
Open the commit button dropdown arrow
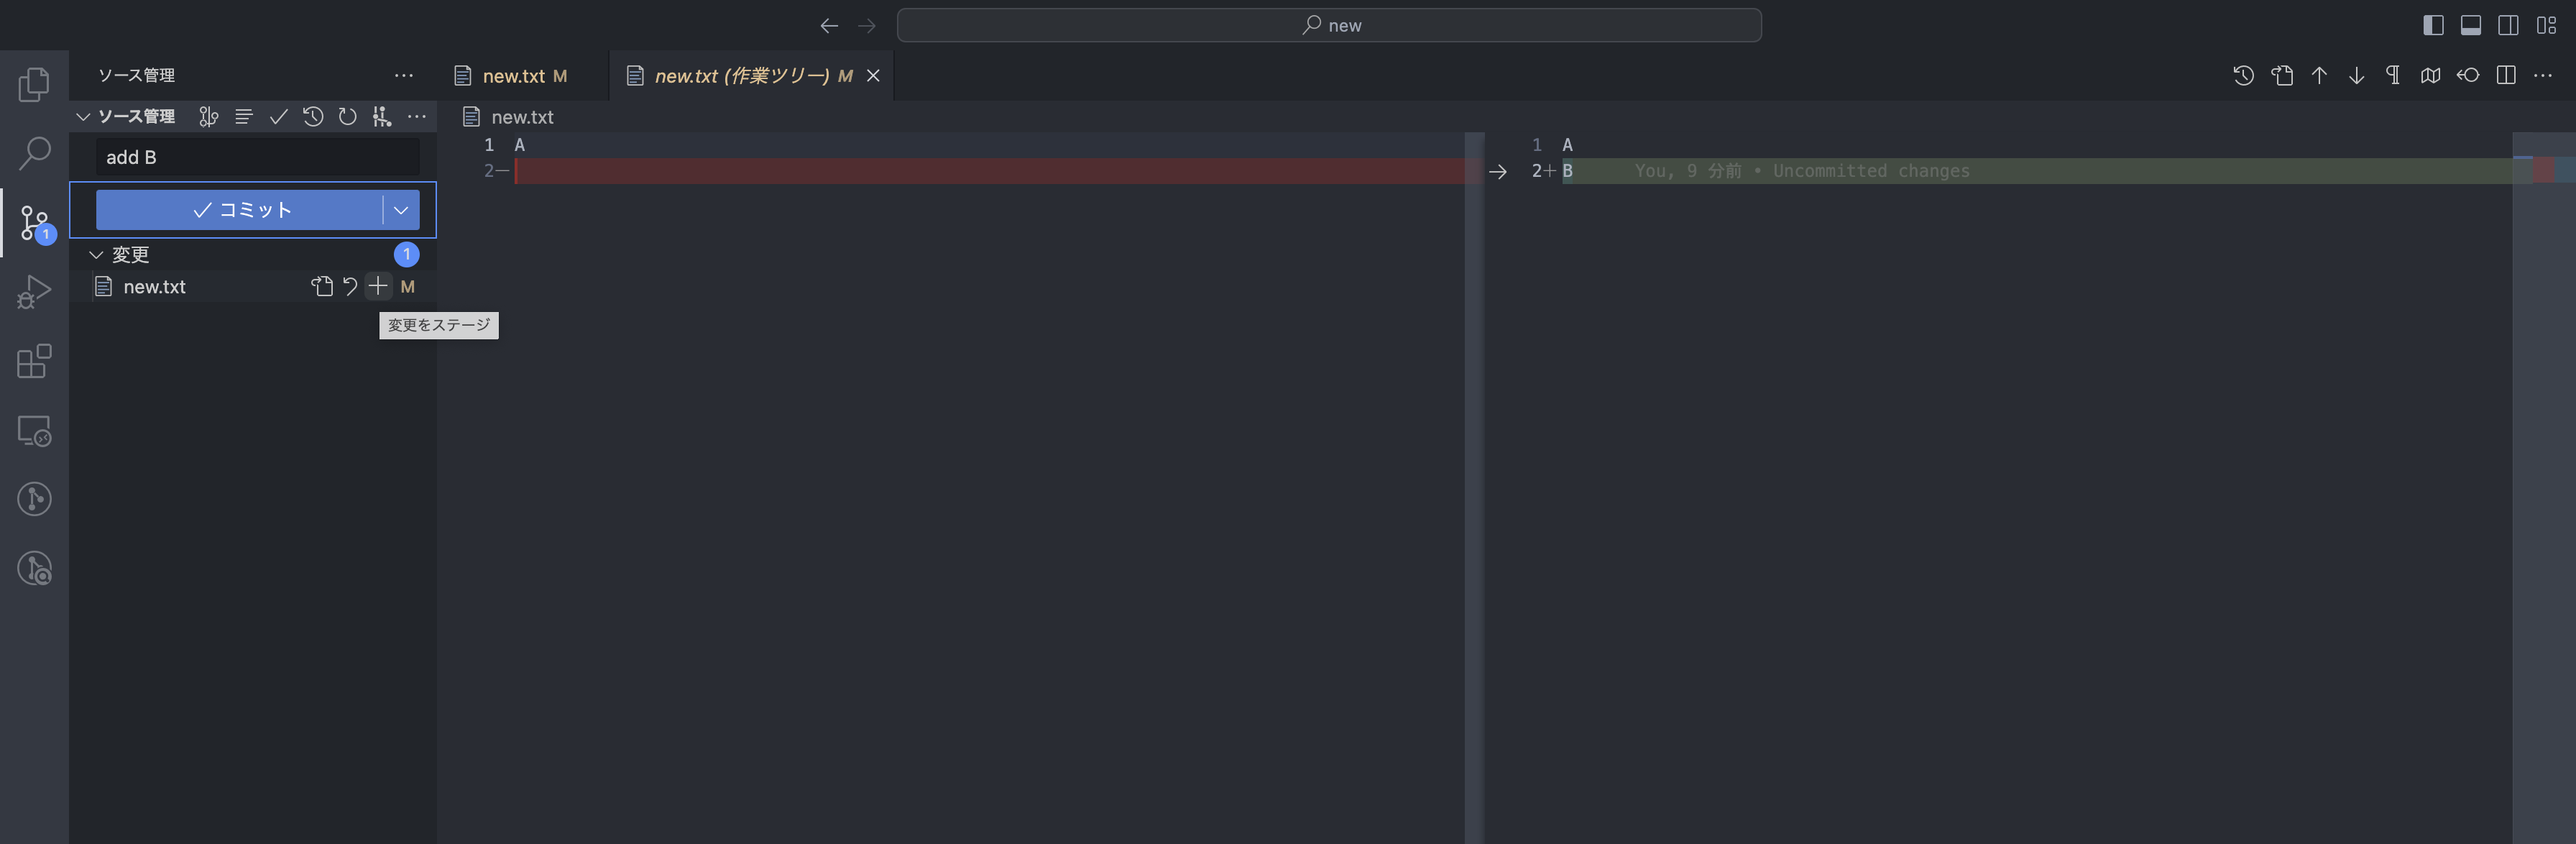(402, 210)
